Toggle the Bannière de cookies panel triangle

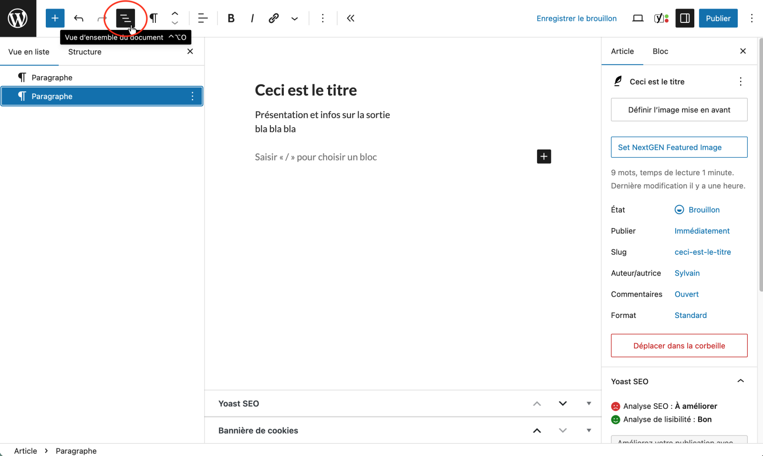(588, 430)
